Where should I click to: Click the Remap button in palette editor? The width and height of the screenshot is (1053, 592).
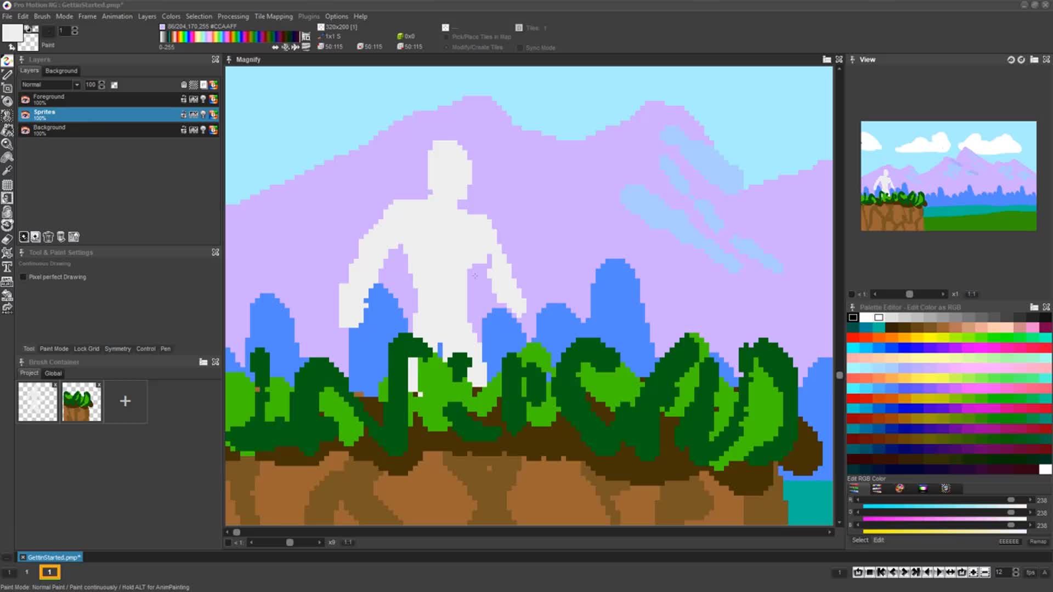tap(1038, 541)
